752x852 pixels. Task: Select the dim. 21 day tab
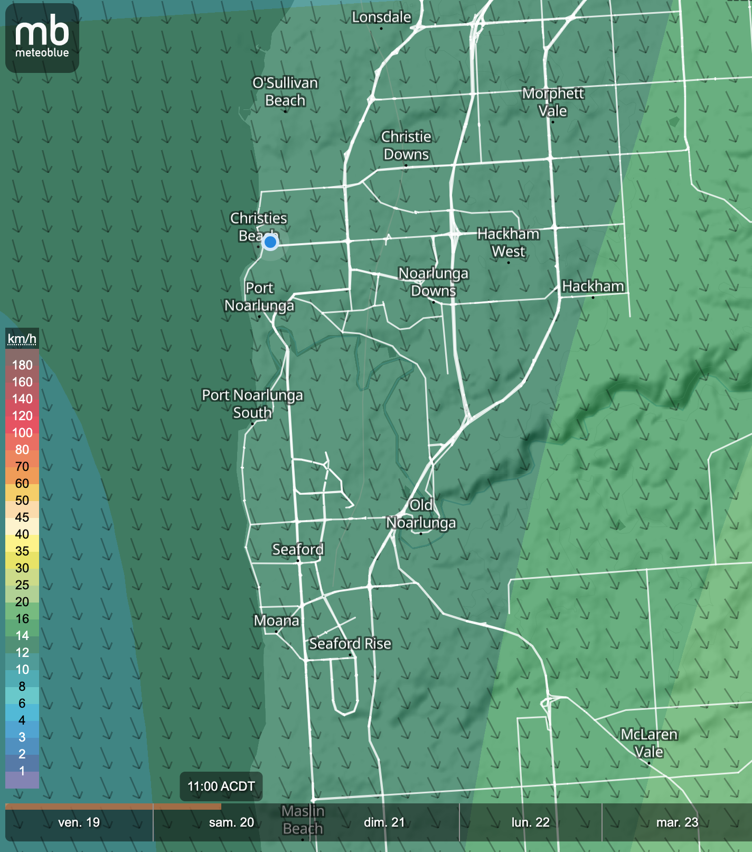384,822
